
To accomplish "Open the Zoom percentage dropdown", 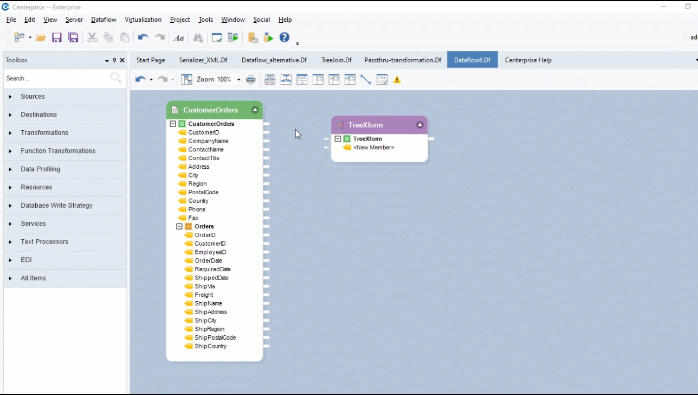I will [x=238, y=80].
